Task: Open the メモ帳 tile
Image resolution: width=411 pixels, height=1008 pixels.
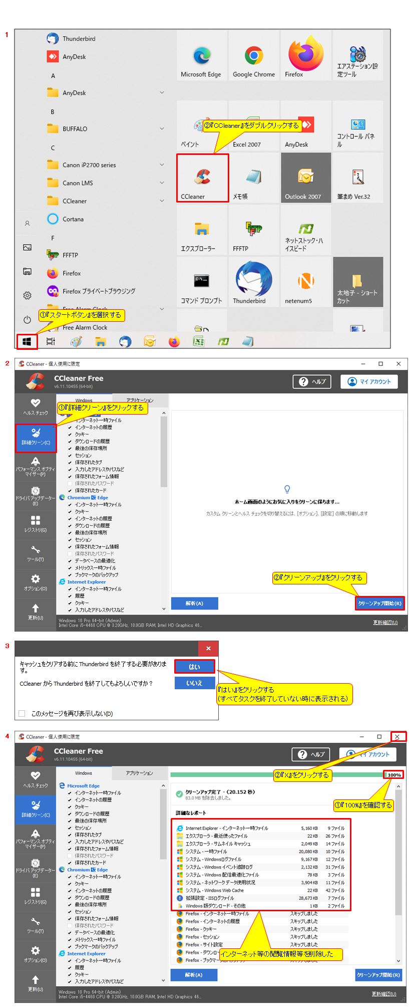Action: pos(254,178)
